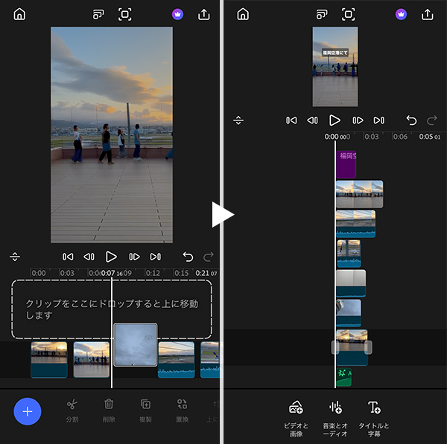Select the 複製 duplicate tool
Viewport: 447px width, 444px height.
tap(145, 410)
